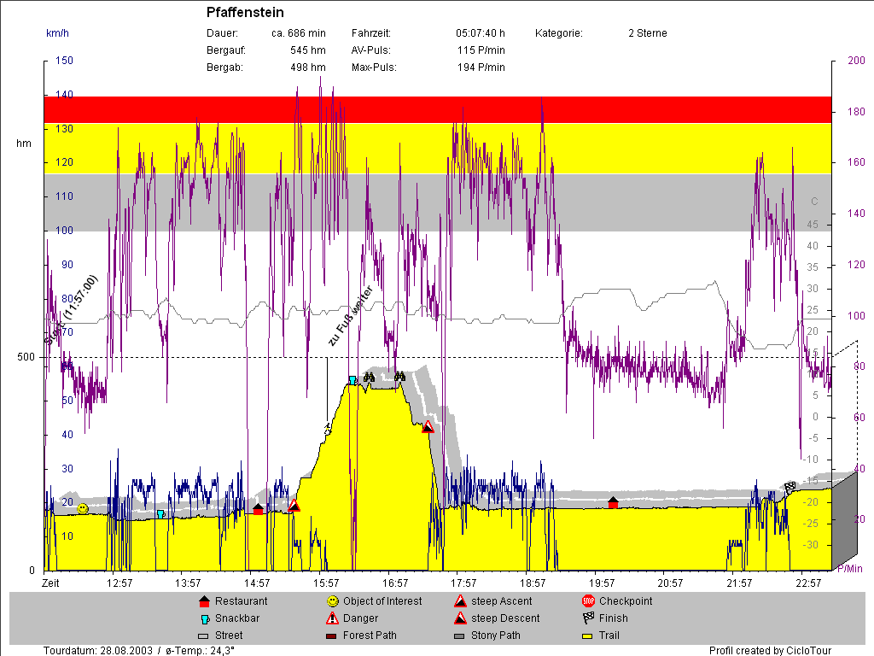Select the steep Ascent legend icon
874x656 pixels.
pos(460,601)
